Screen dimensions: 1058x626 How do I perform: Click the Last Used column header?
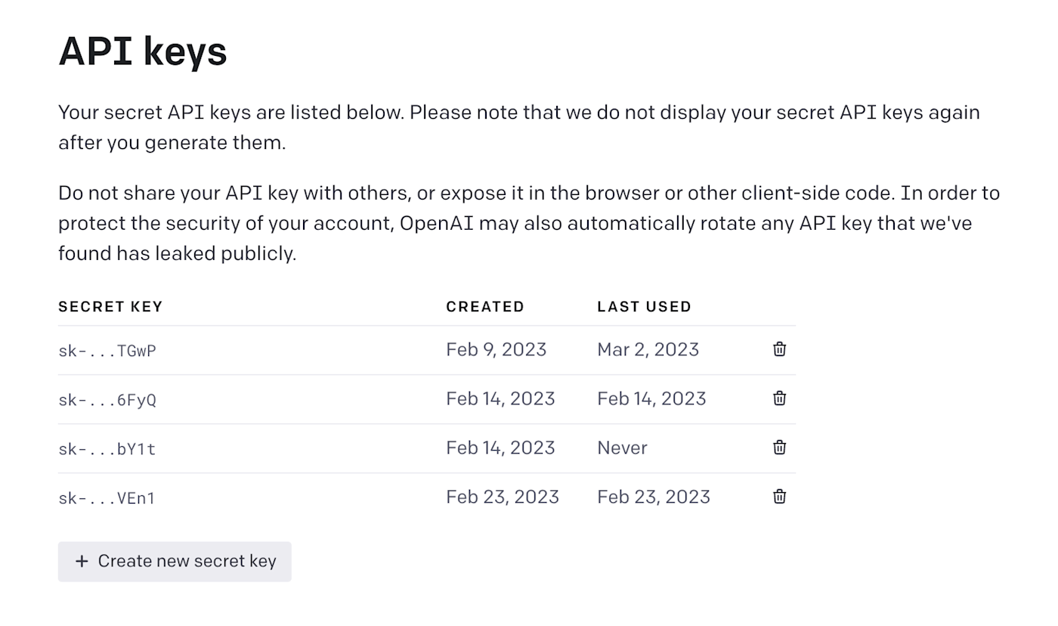tap(644, 307)
